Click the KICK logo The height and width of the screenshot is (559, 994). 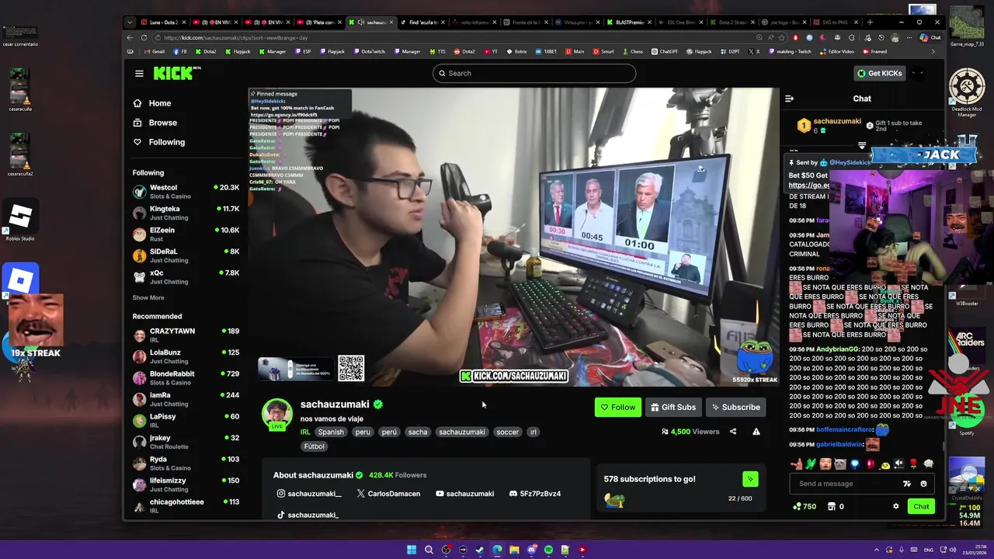(x=176, y=73)
